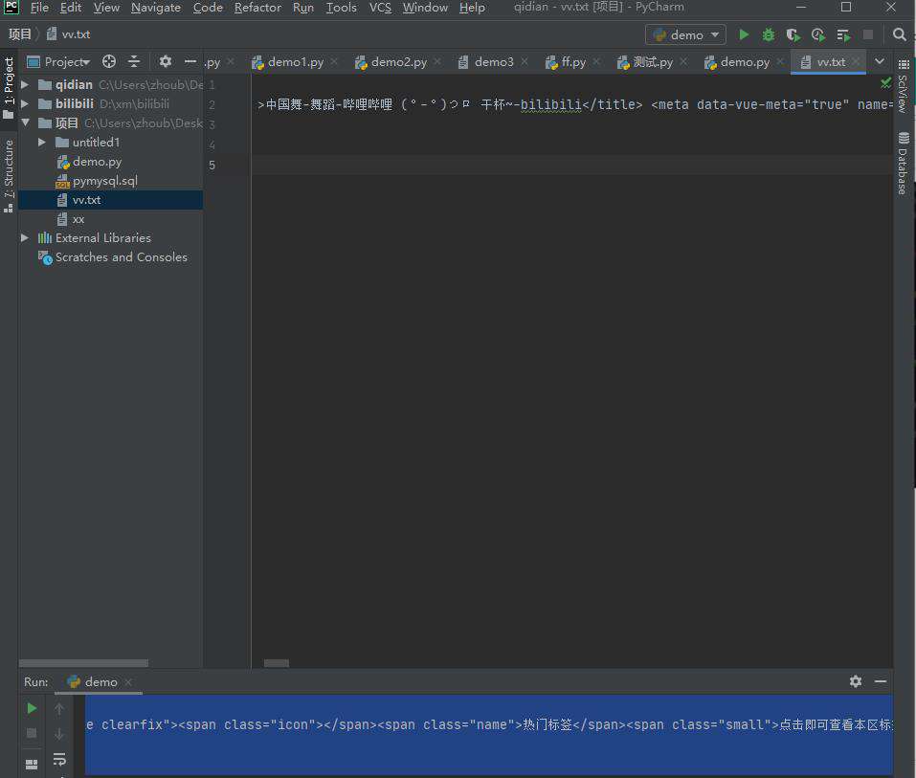Open the demo run configuration dropdown

(685, 35)
